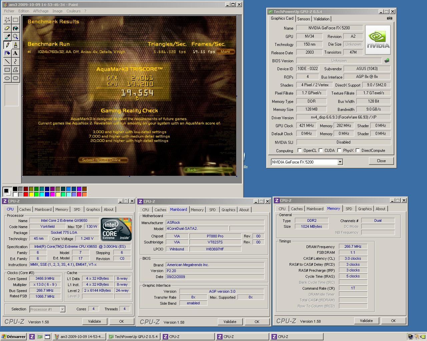The width and height of the screenshot is (427, 341).
Task: Select the Brush tool in Paint
Action: click(15, 45)
